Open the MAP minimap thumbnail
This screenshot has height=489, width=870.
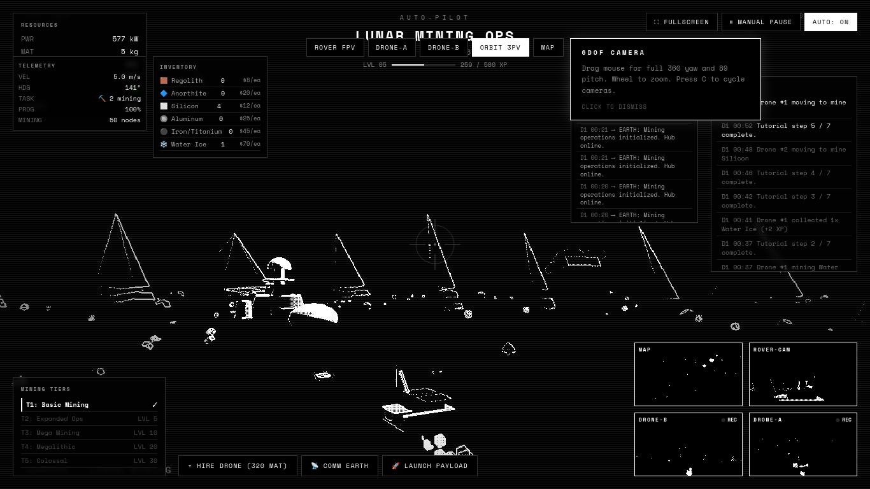(688, 374)
